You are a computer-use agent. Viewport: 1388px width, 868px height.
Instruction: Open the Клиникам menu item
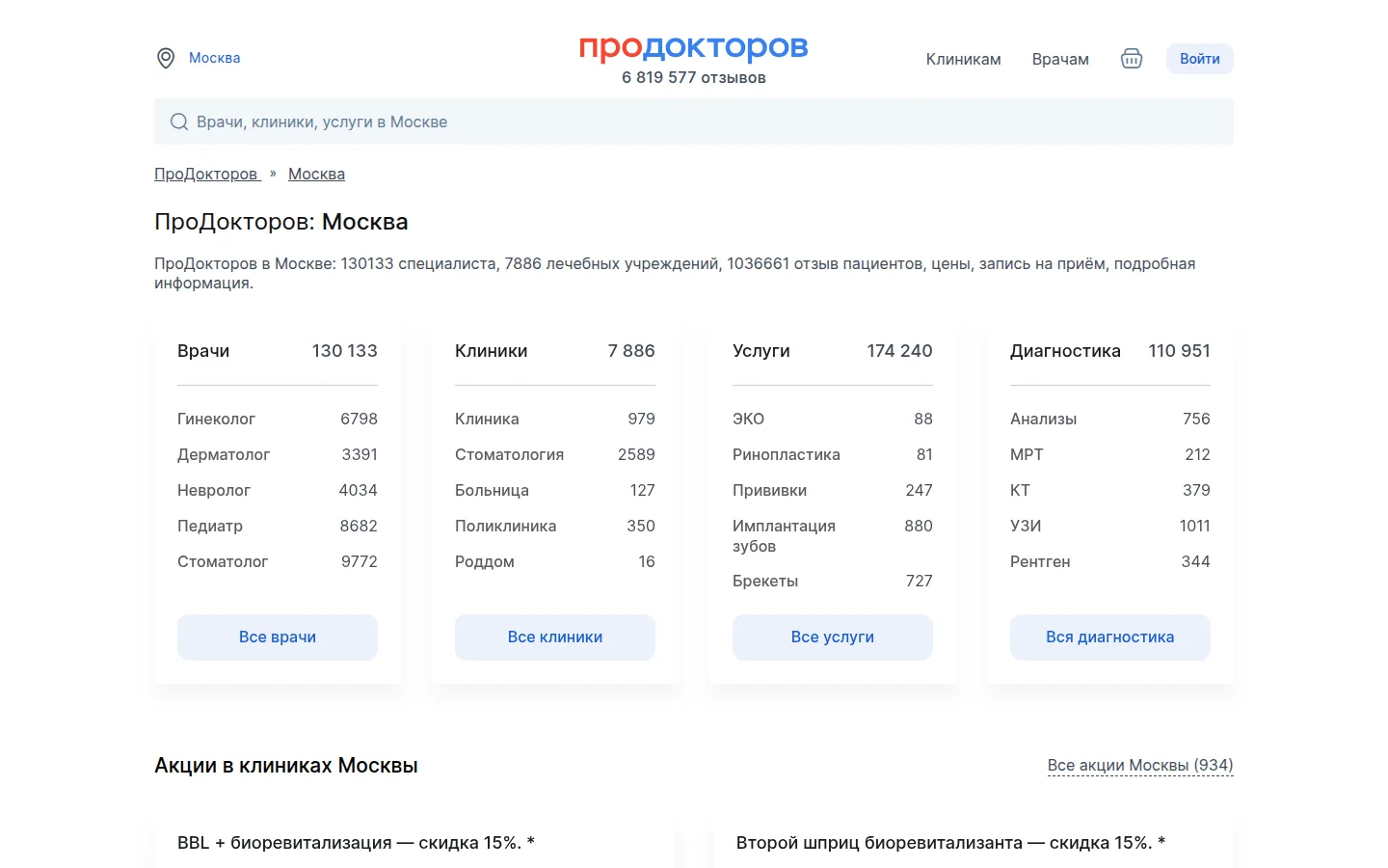pos(963,59)
